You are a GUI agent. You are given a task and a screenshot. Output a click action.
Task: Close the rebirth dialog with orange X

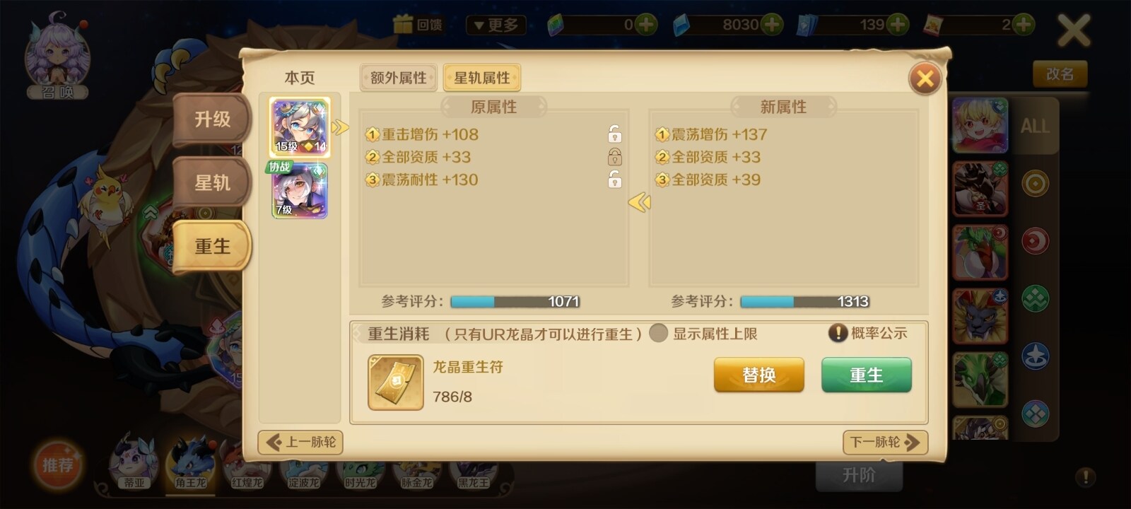pyautogui.click(x=925, y=78)
